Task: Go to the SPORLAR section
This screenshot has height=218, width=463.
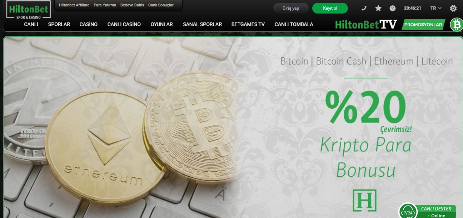Action: pos(59,25)
